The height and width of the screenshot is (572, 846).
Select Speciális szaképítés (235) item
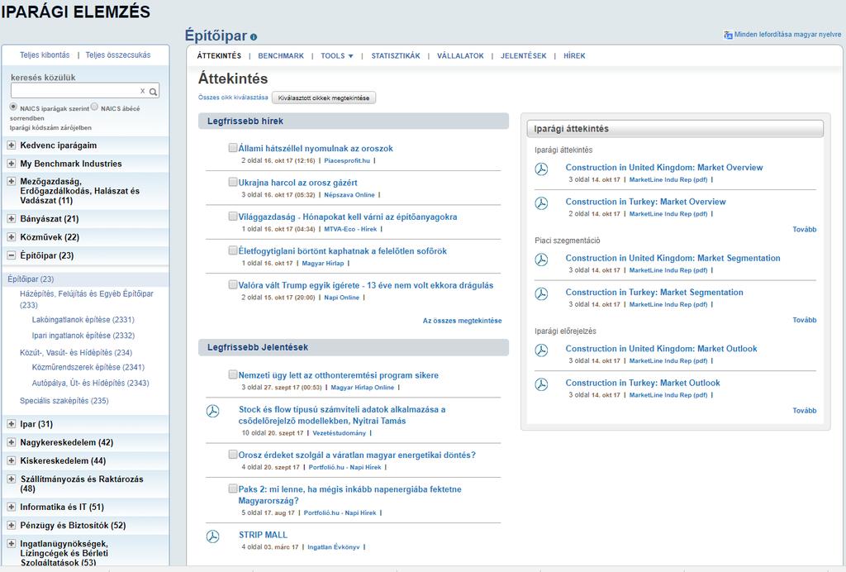click(x=64, y=400)
